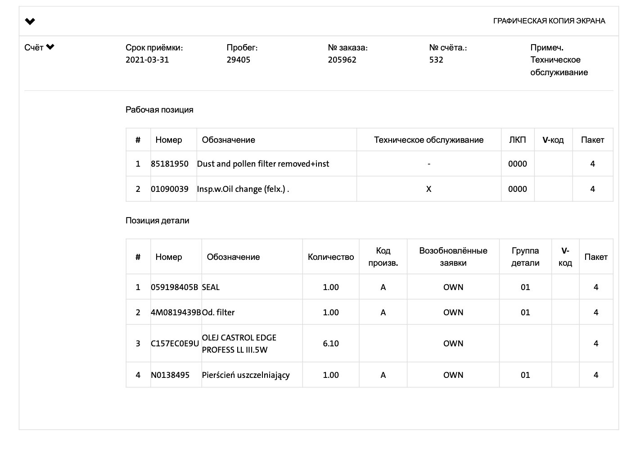
Task: Click the chevron next to Счёт label
Action: [x=50, y=46]
